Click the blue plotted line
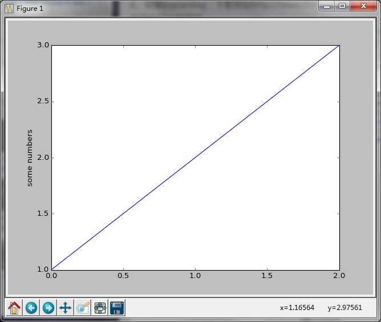Viewport: 381px width, 322px height. tap(196, 158)
